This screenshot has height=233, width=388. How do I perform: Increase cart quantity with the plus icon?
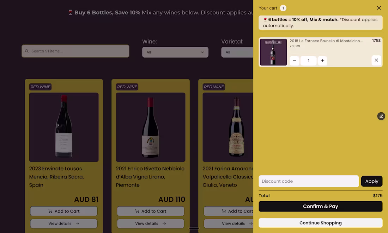(x=322, y=61)
